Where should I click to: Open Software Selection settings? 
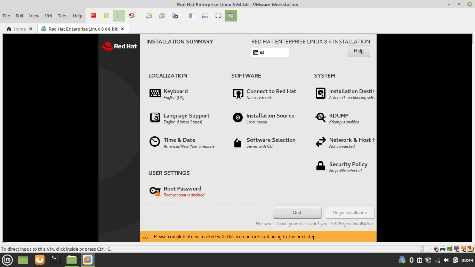(x=264, y=143)
